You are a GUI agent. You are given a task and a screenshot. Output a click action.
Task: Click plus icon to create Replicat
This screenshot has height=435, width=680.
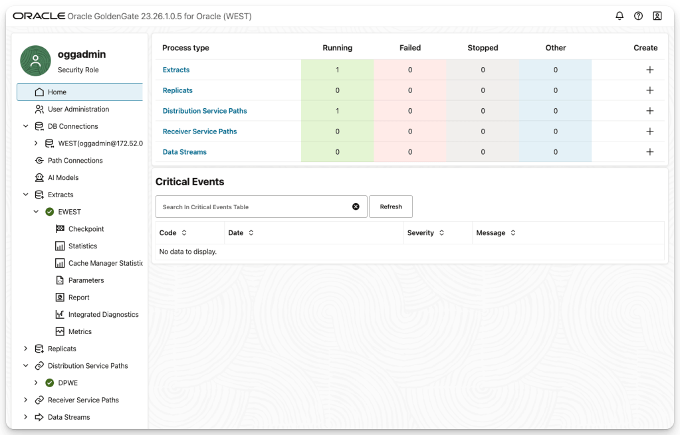649,90
